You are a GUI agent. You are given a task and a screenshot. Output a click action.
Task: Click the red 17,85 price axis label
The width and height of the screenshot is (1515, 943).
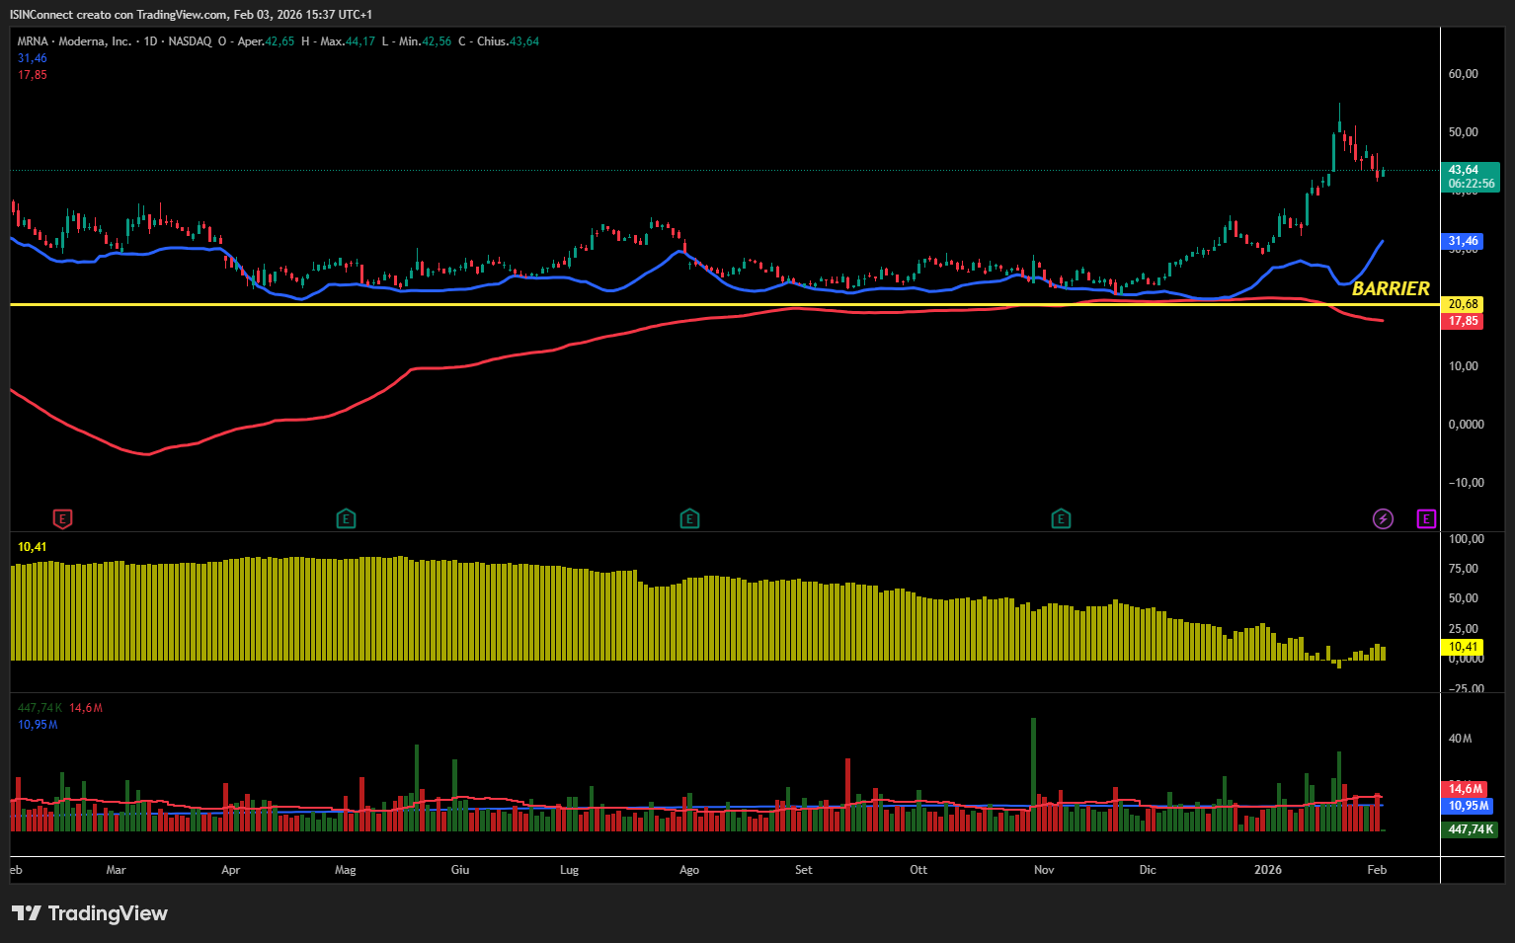(x=1464, y=321)
